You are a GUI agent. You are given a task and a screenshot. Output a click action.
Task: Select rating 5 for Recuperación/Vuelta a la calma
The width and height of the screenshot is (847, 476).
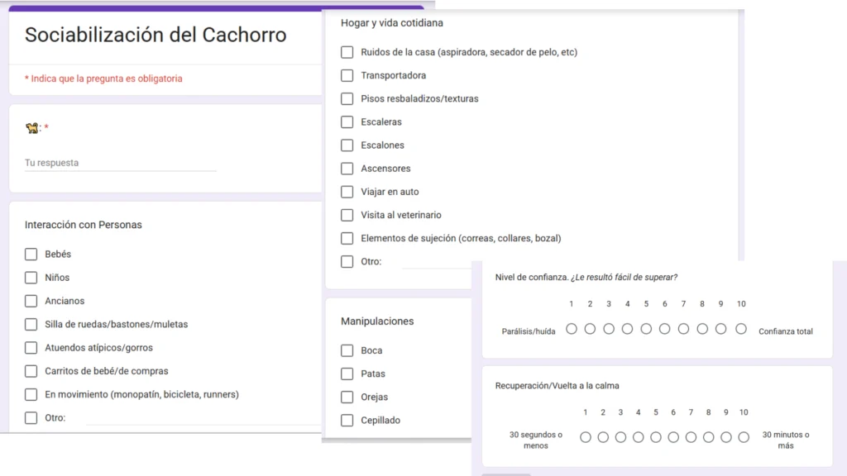(x=656, y=437)
